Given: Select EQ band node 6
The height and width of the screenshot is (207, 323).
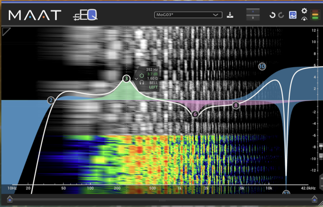Looking at the screenshot, I should pyautogui.click(x=195, y=114).
